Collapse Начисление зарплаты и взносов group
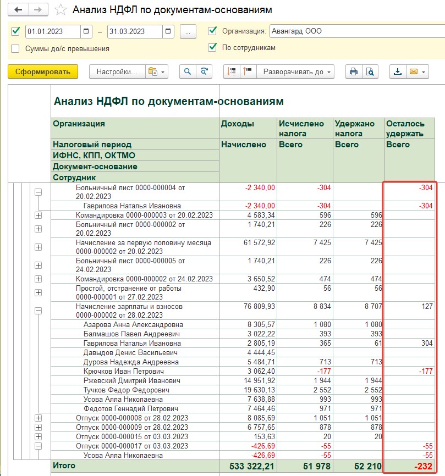This screenshot has height=476, width=445. 39,311
